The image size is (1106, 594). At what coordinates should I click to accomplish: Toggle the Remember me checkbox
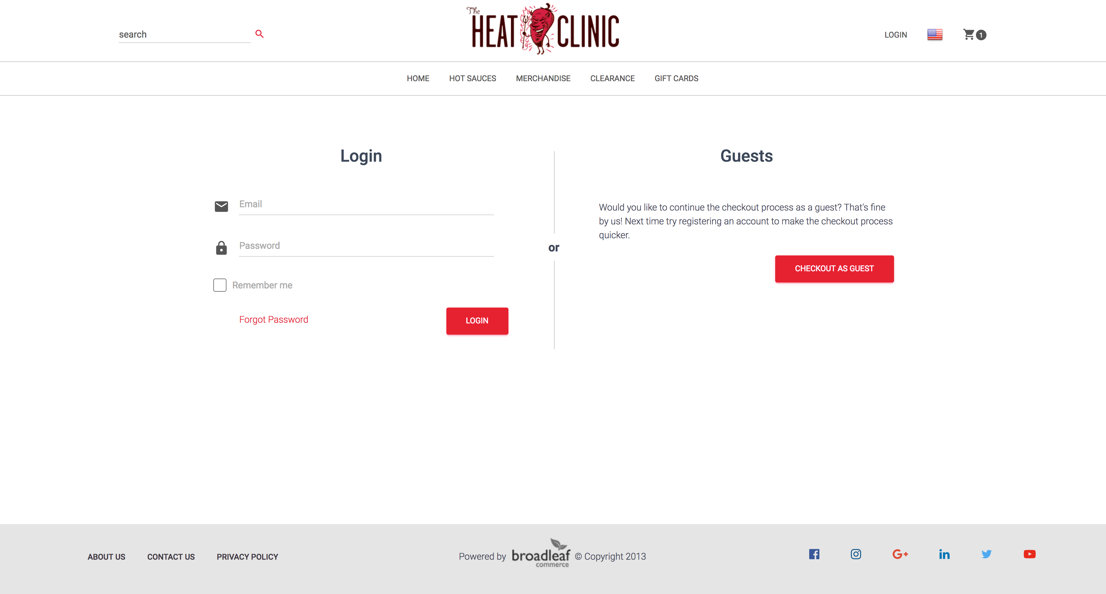[220, 285]
